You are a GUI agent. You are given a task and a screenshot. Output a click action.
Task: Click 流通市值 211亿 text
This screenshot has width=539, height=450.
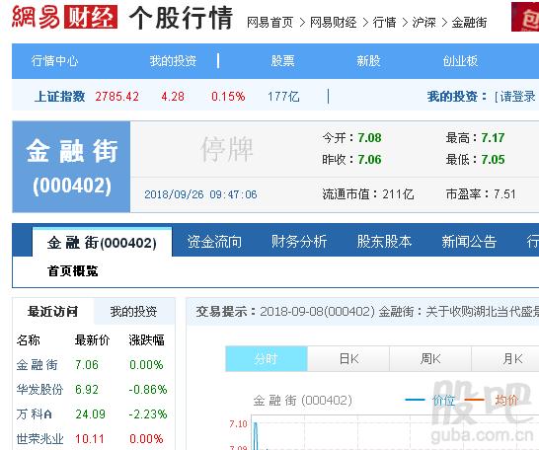click(368, 194)
